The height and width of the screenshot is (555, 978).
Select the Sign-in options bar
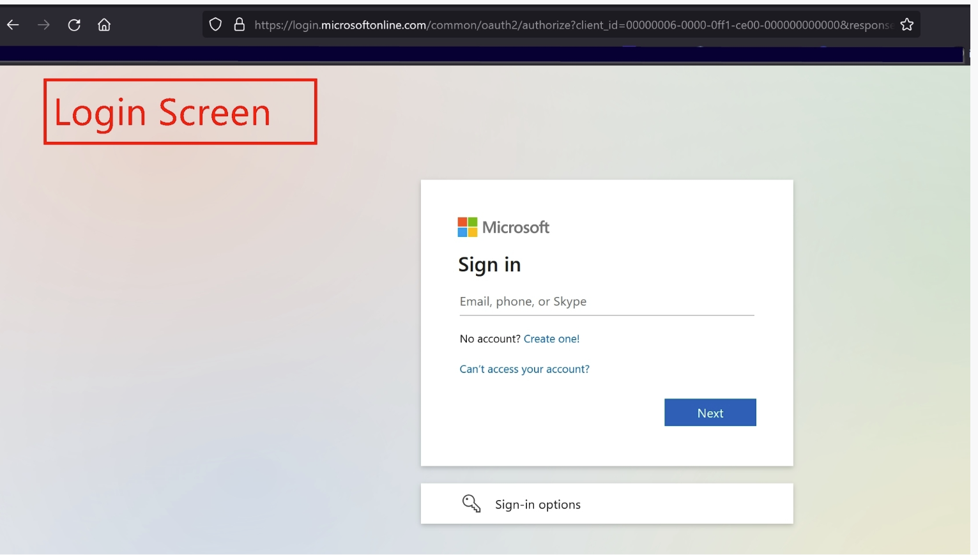tap(606, 503)
